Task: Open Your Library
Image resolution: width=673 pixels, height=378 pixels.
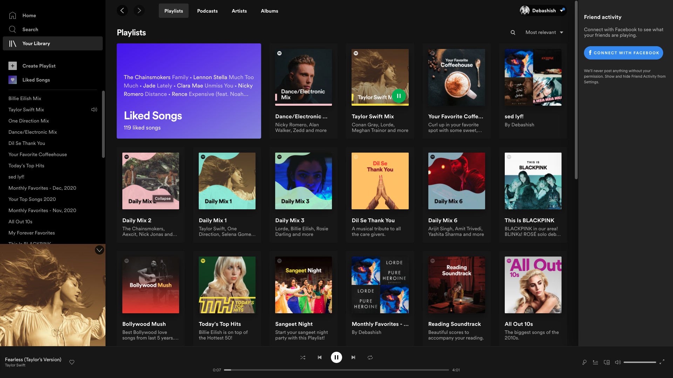Action: (x=53, y=43)
